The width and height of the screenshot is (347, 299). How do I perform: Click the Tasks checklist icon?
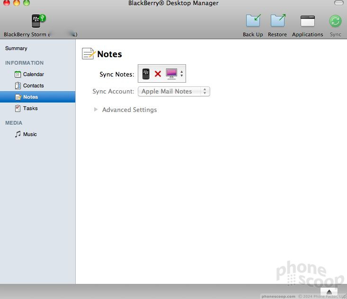(18, 108)
